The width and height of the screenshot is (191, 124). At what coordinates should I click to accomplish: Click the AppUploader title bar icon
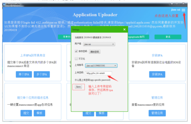click(x=4, y=4)
